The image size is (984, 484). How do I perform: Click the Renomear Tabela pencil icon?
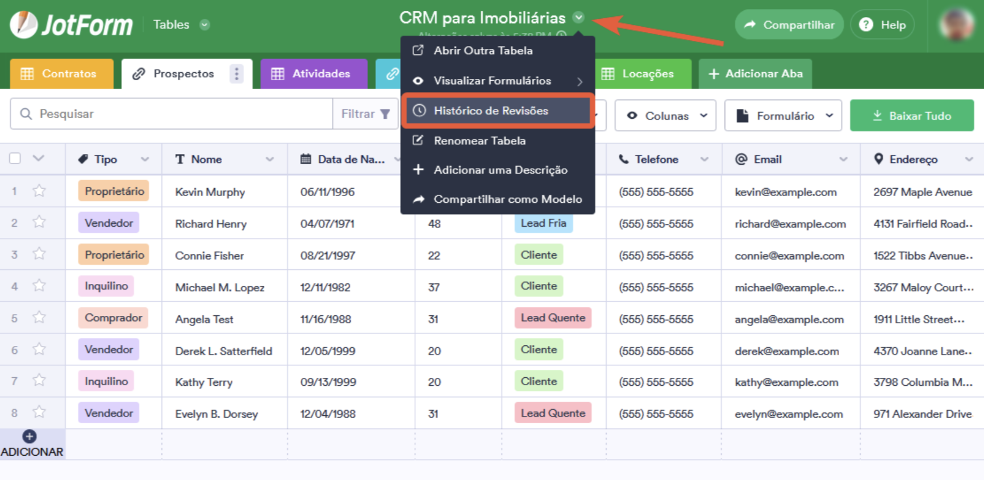tap(418, 140)
